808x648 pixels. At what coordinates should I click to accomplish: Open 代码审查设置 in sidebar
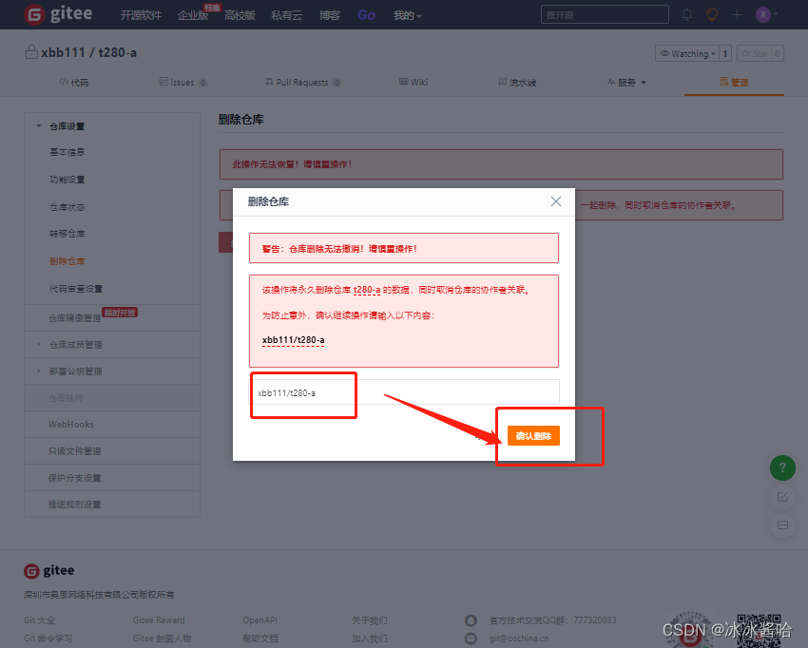(x=76, y=289)
